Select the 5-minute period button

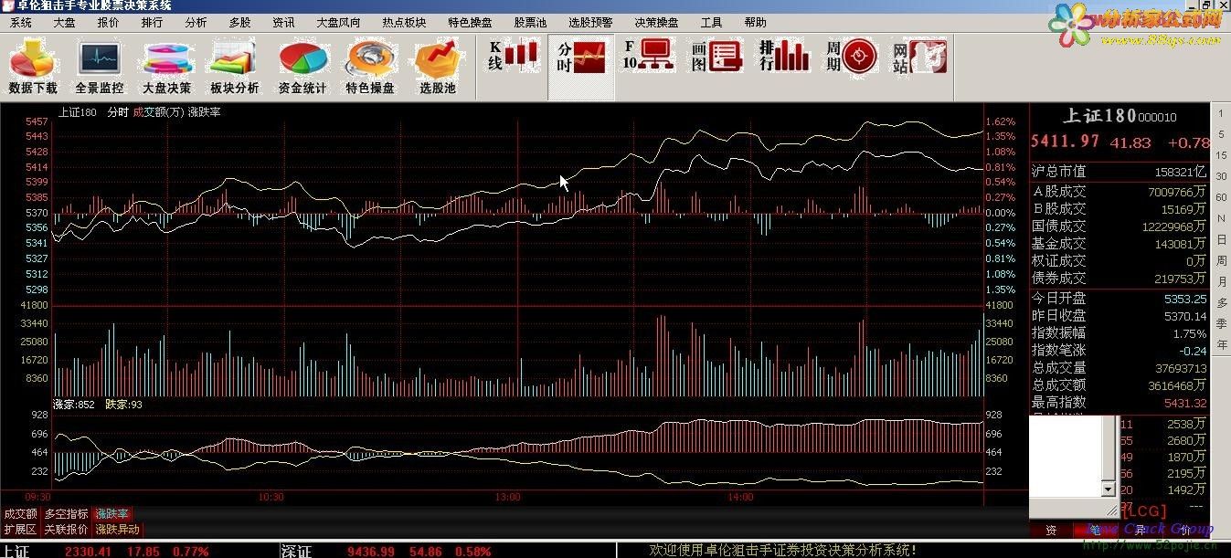pos(1221,134)
